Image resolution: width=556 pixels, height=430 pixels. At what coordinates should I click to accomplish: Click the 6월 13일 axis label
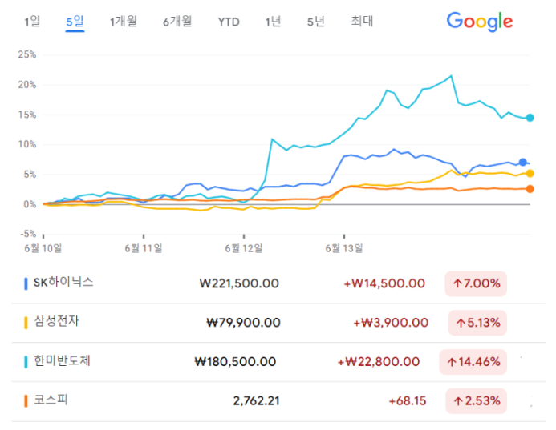pyautogui.click(x=344, y=248)
